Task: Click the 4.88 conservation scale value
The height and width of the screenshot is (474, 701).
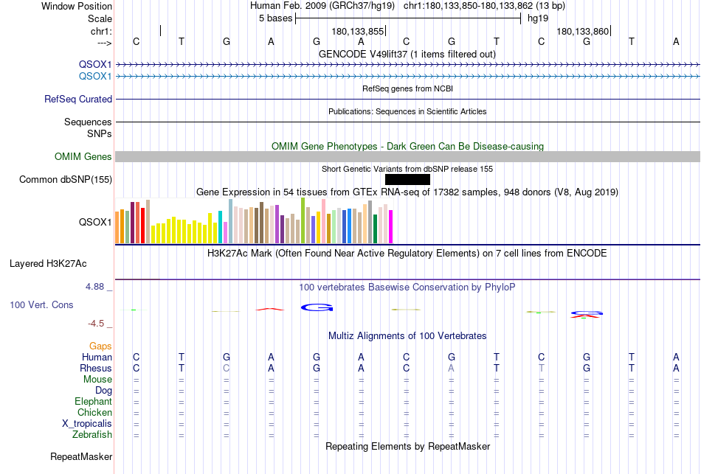Action: (94, 286)
